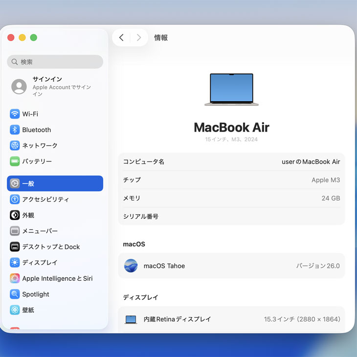Select the Bluetooth icon in sidebar

tap(15, 130)
